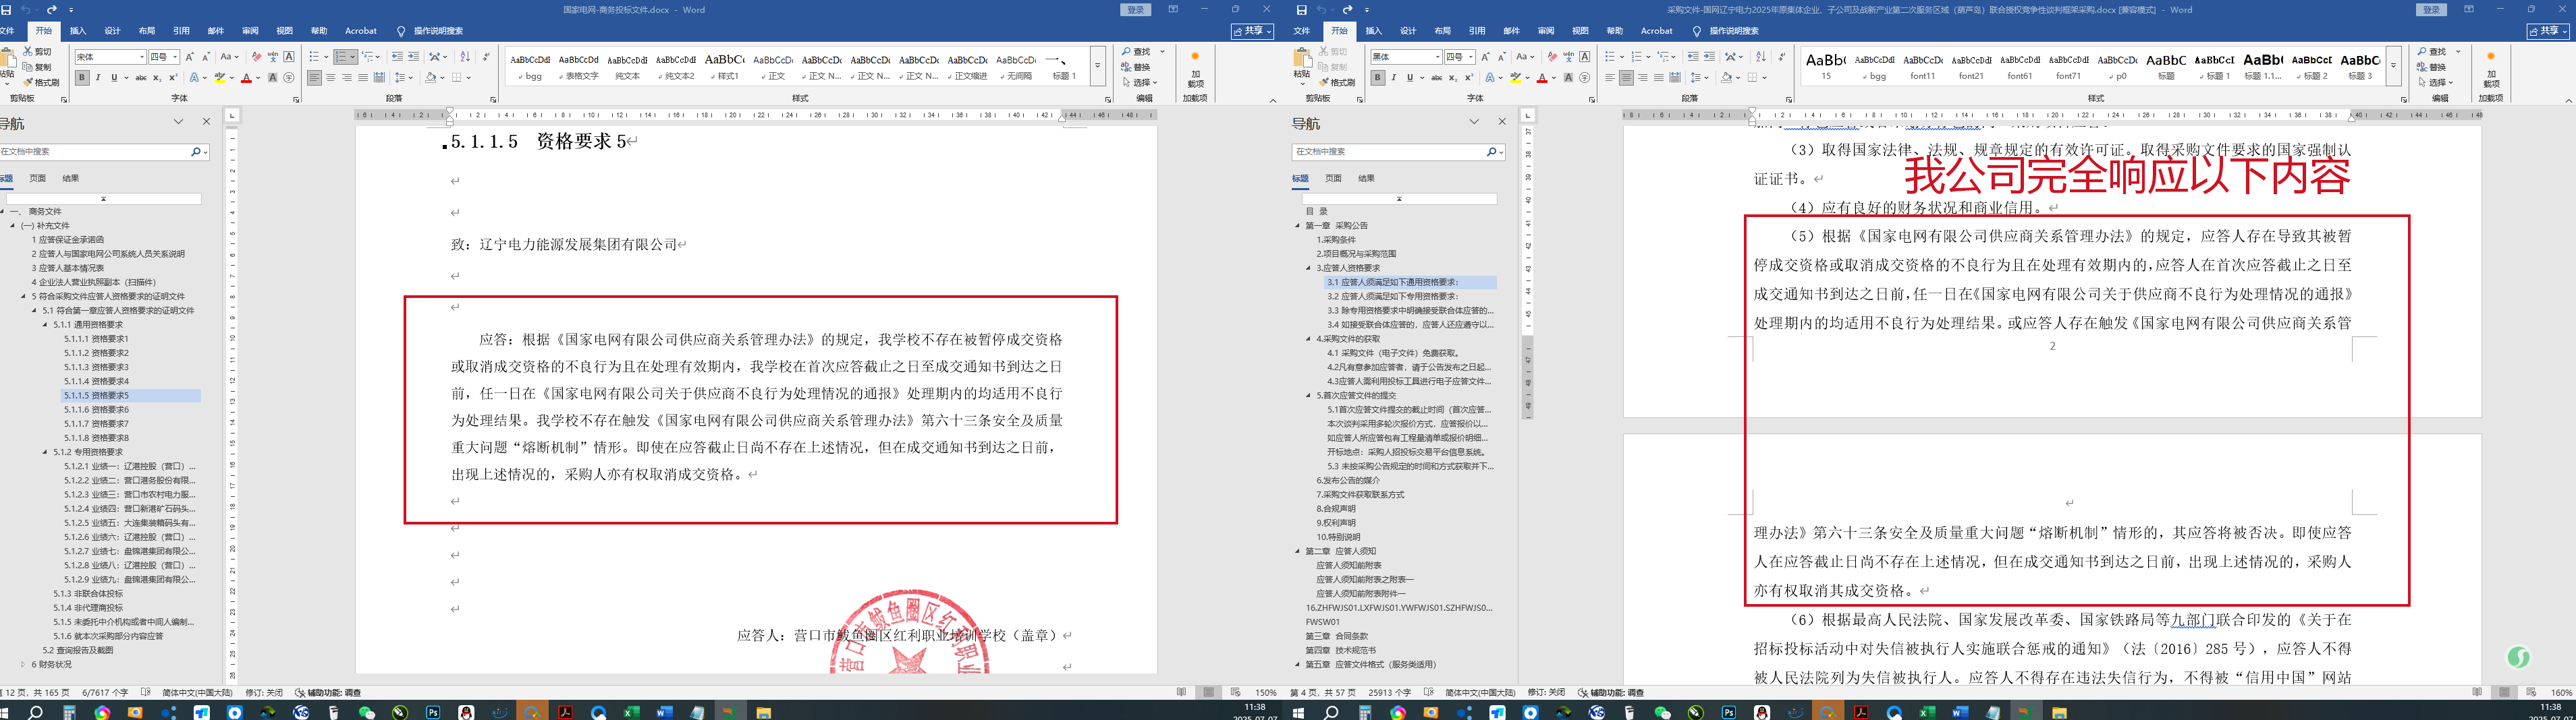The width and height of the screenshot is (2576, 720).
Task: Clear all formatting in left Word window
Action: (257, 57)
